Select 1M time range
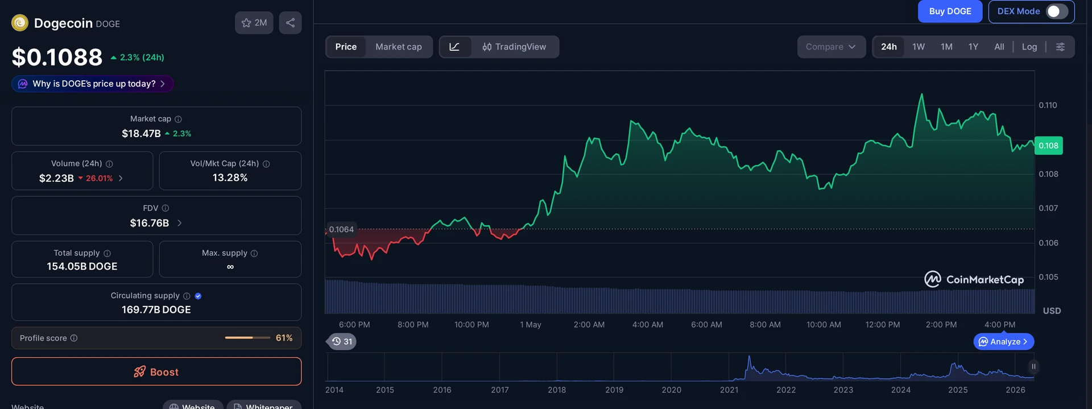 coord(946,47)
